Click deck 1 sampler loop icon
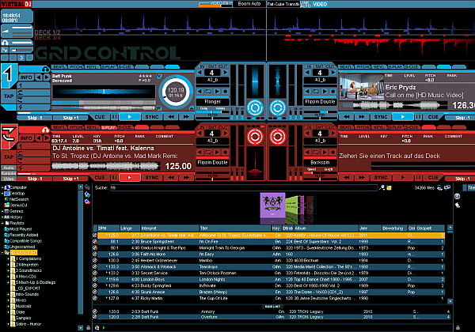 (x=208, y=92)
